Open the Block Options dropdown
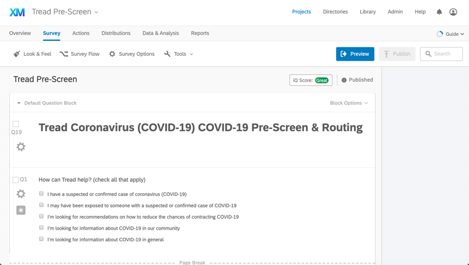The width and height of the screenshot is (469, 265). pos(349,103)
